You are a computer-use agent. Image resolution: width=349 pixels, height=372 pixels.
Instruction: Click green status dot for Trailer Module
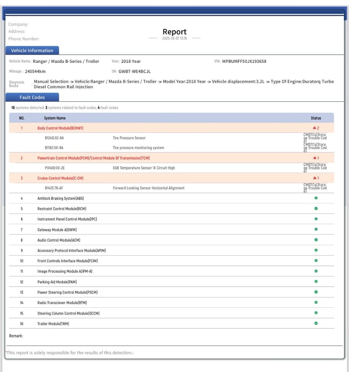(x=316, y=324)
